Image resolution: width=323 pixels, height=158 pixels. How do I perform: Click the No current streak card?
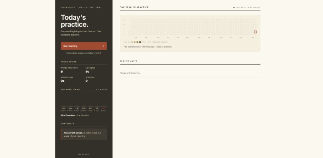click(84, 134)
